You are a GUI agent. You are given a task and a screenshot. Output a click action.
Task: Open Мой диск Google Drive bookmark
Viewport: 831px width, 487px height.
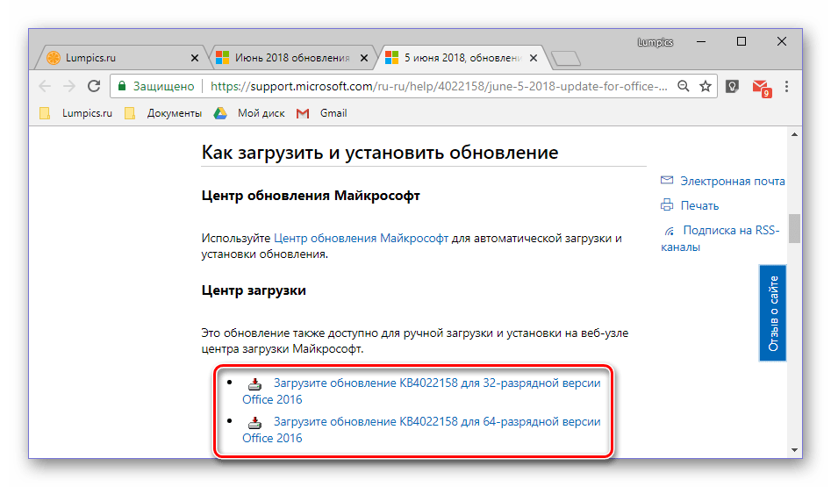coord(249,113)
